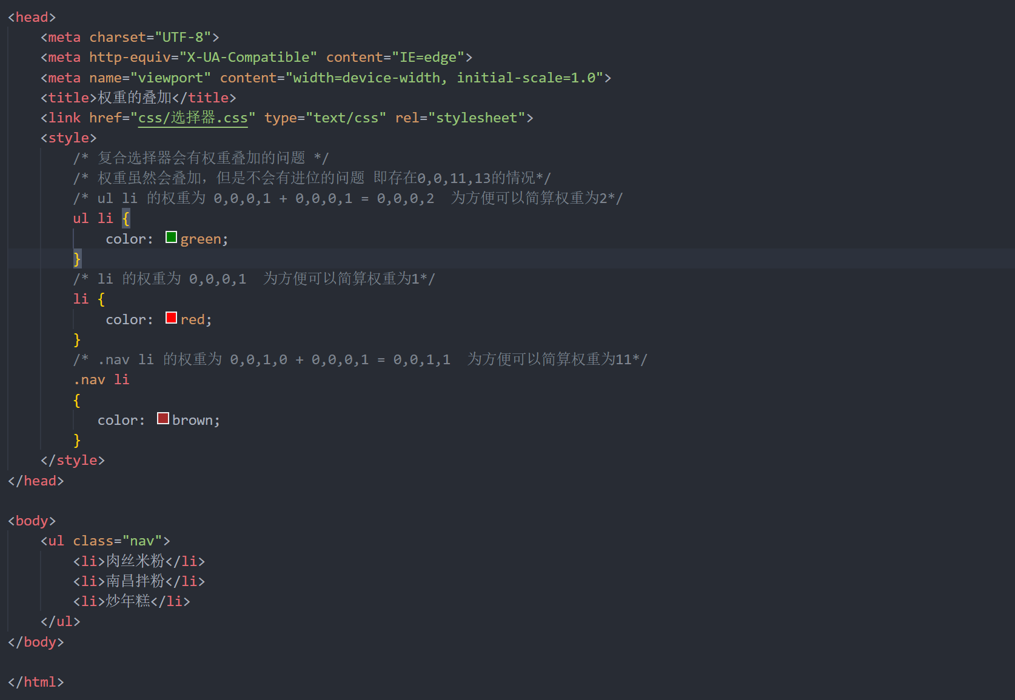Follow the css/选择器.css link path
Image resolution: width=1015 pixels, height=700 pixels.
tap(193, 118)
